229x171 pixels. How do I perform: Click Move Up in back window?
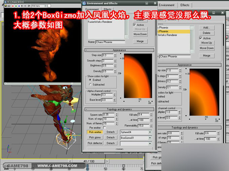(x=207, y=43)
